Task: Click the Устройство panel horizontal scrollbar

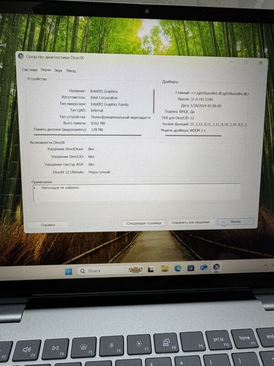Action: point(87,135)
